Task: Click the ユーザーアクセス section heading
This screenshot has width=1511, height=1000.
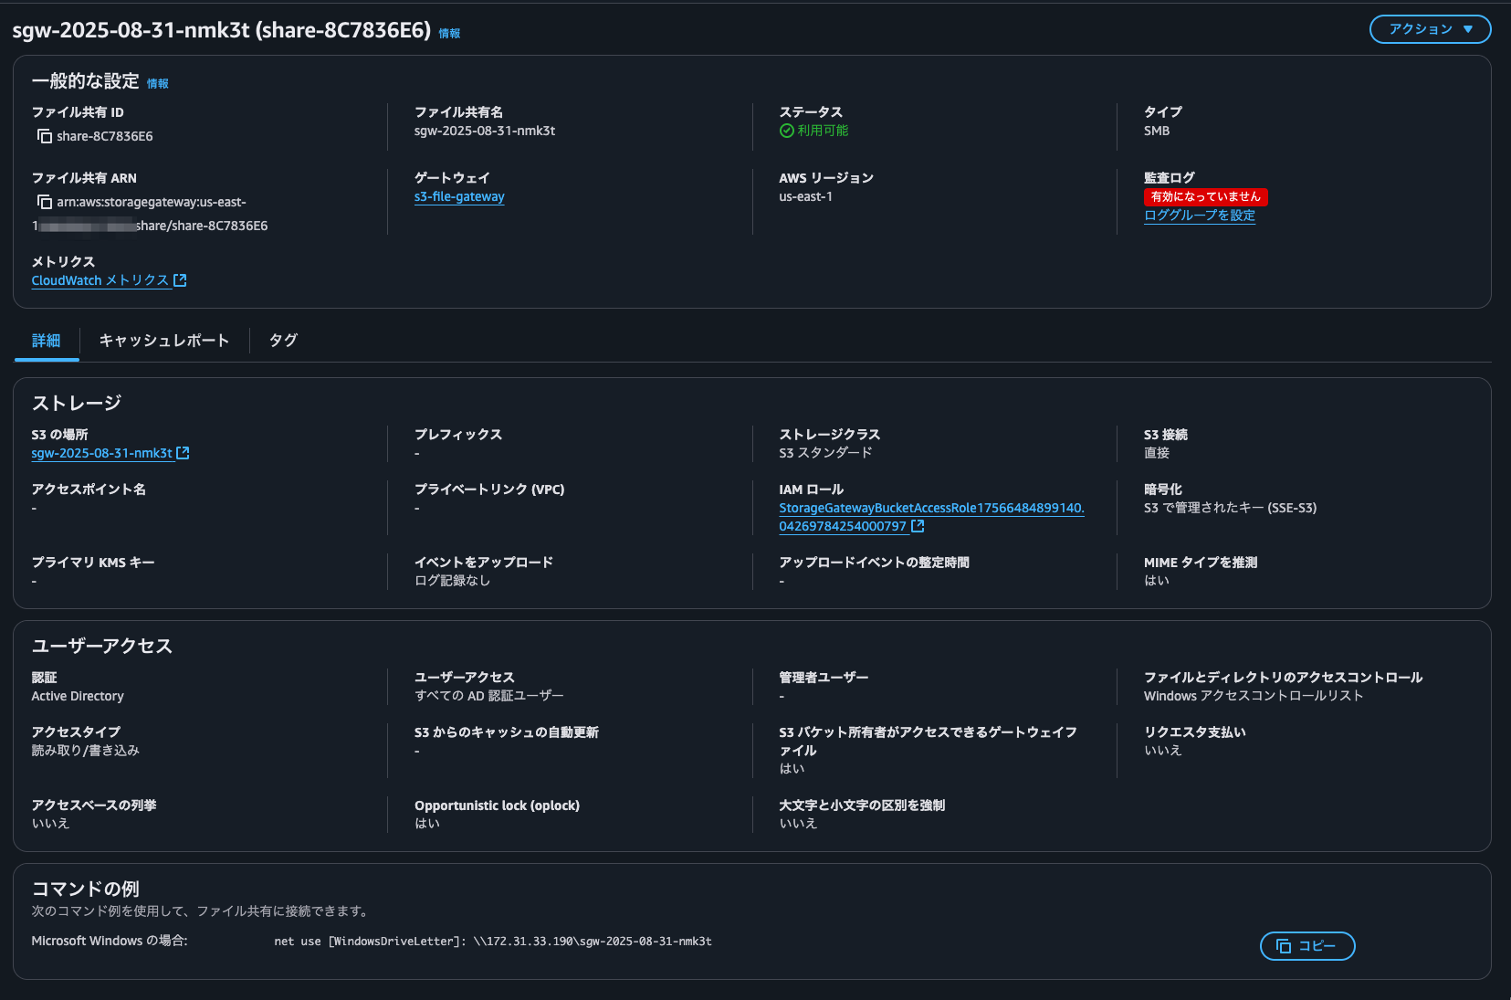Action: click(x=102, y=646)
